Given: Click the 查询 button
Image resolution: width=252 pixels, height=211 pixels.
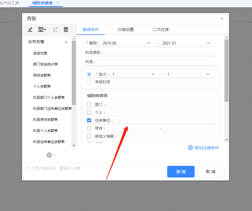Looking at the screenshot, I should pos(181,172).
